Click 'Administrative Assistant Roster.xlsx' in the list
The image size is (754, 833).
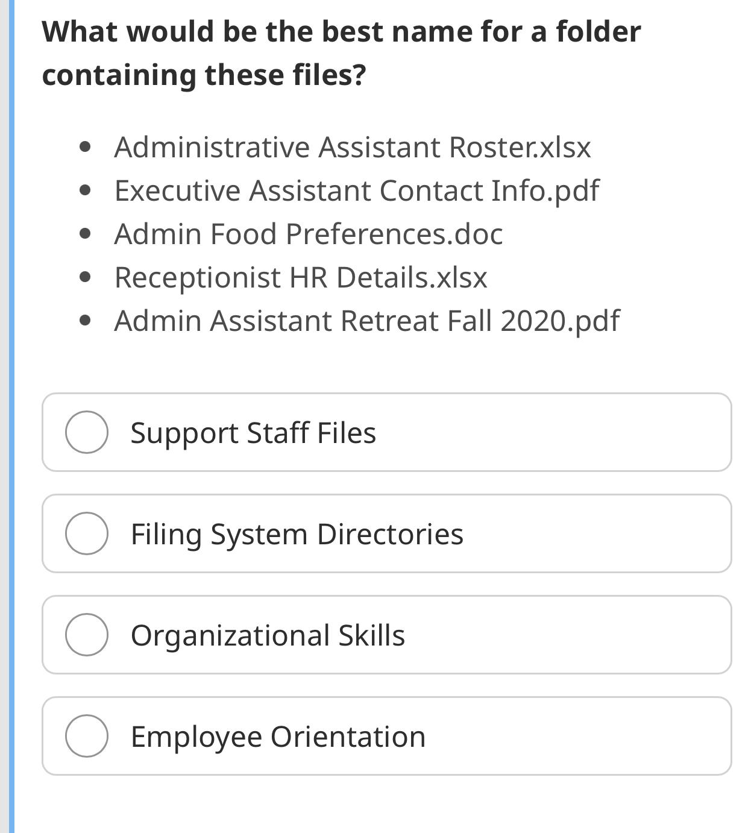pos(353,147)
